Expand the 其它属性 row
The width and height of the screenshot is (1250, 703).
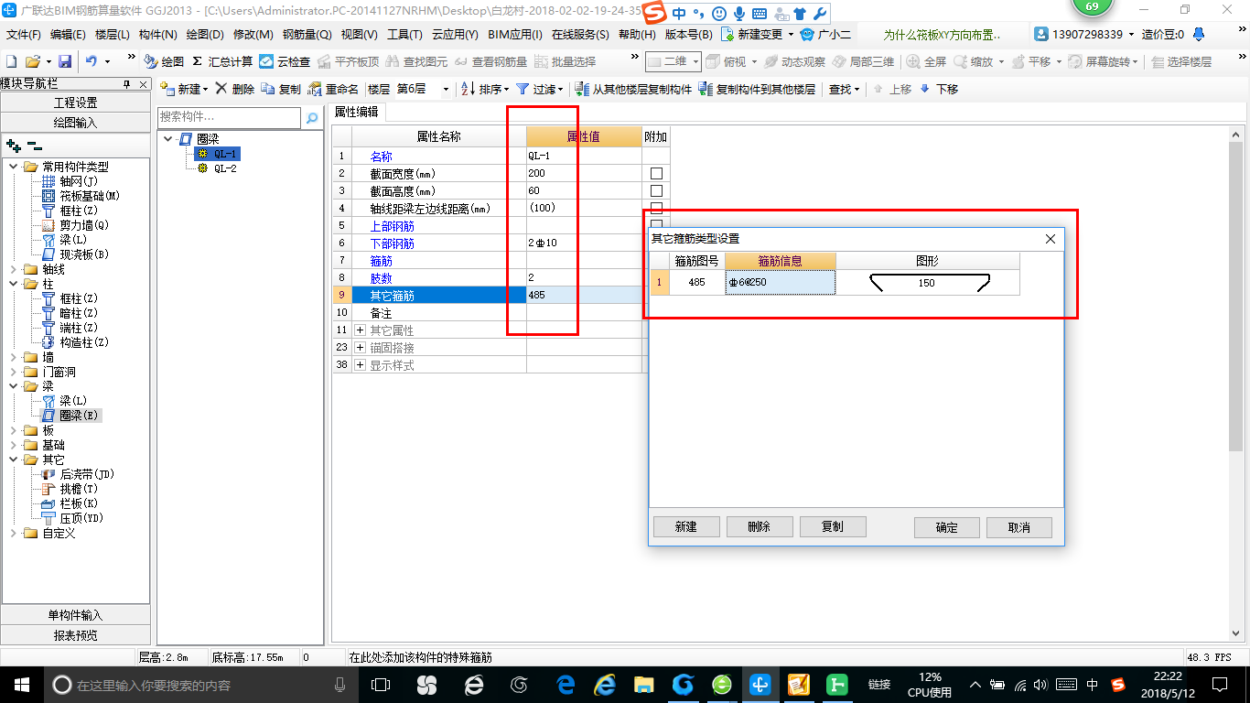(360, 330)
